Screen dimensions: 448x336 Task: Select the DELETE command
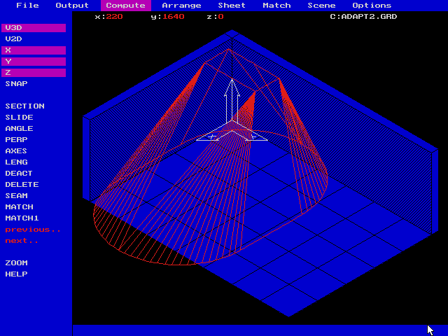(x=22, y=185)
